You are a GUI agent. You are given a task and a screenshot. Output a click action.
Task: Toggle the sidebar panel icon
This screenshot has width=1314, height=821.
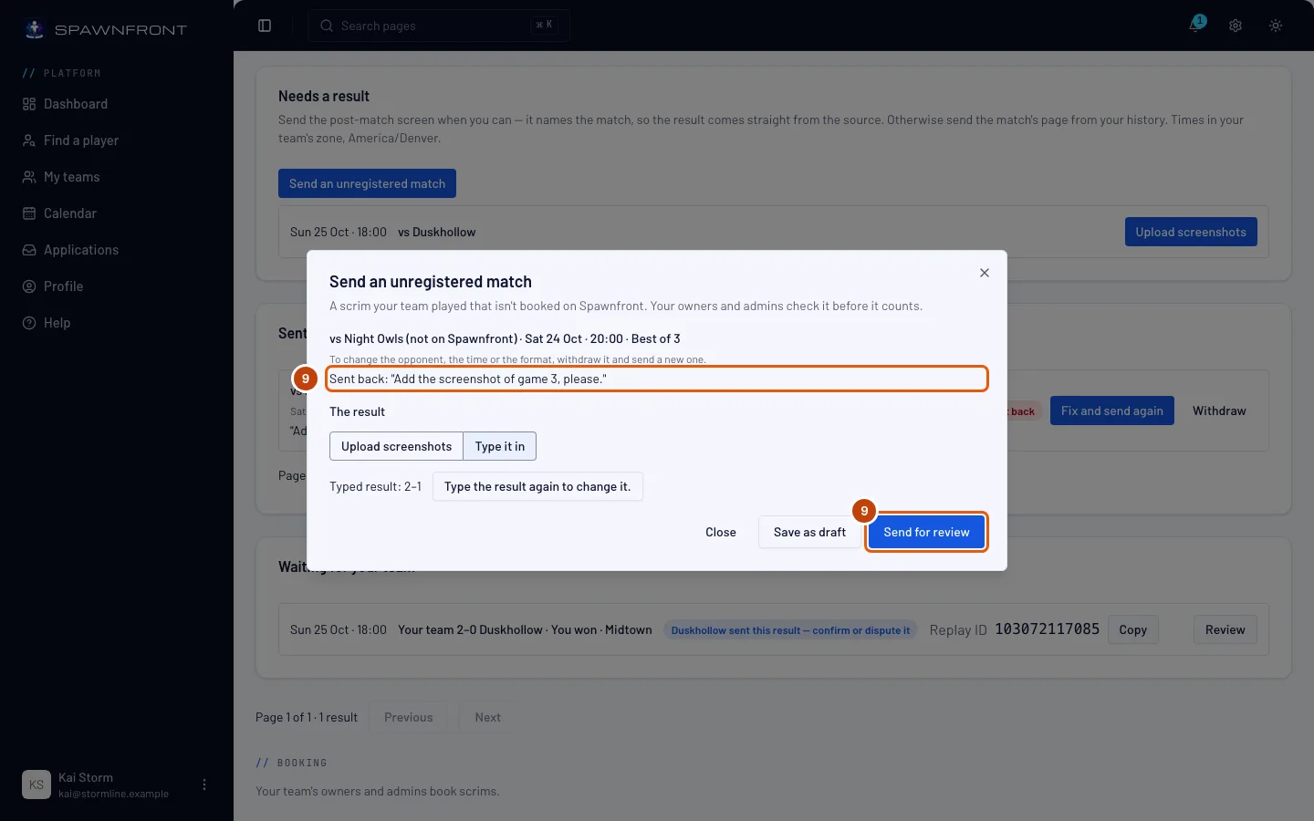tap(265, 26)
